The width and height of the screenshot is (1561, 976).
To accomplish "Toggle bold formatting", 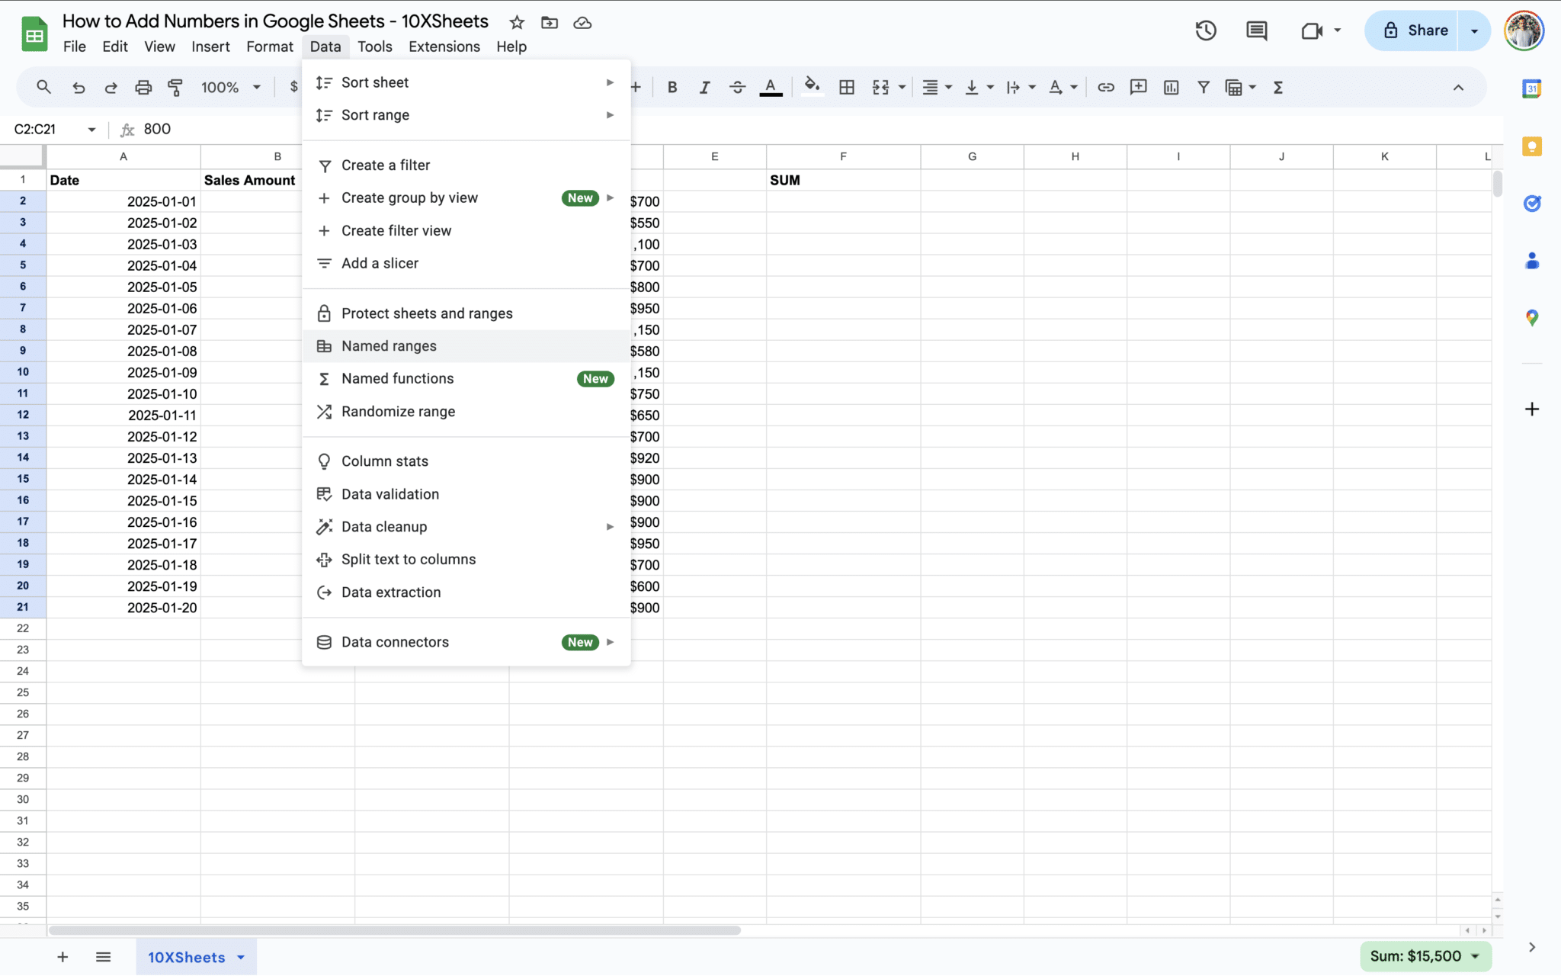I will [x=672, y=88].
